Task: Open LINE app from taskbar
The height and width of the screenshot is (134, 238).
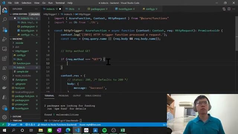Action: (50, 130)
